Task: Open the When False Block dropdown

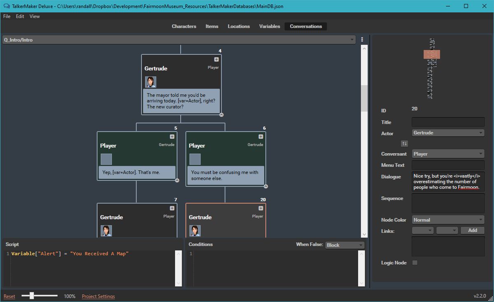Action: (345, 245)
